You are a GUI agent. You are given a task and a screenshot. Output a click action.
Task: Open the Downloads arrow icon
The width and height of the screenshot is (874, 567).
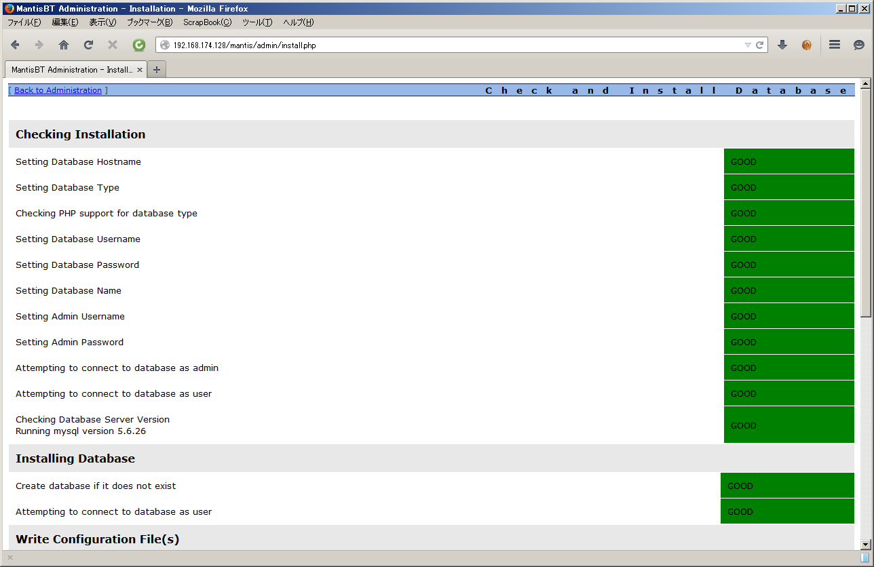pyautogui.click(x=782, y=45)
